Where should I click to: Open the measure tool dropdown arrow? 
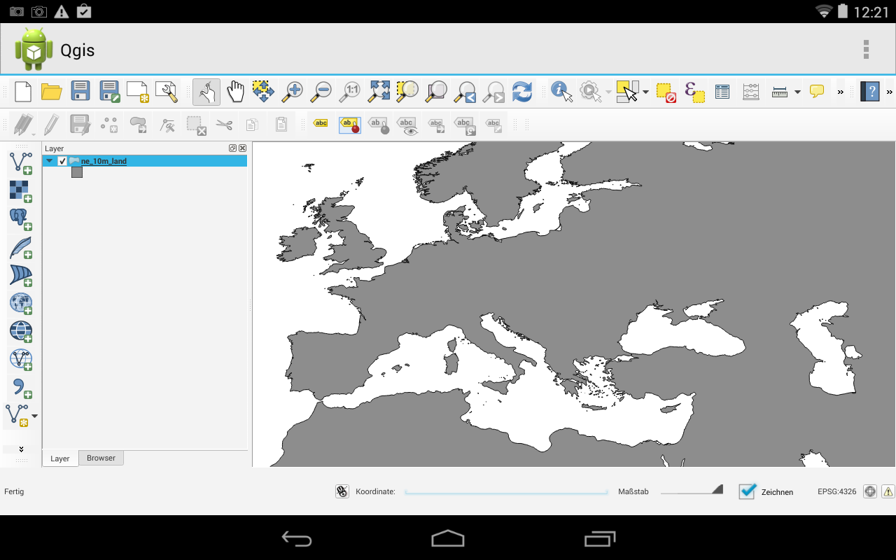[x=797, y=92]
